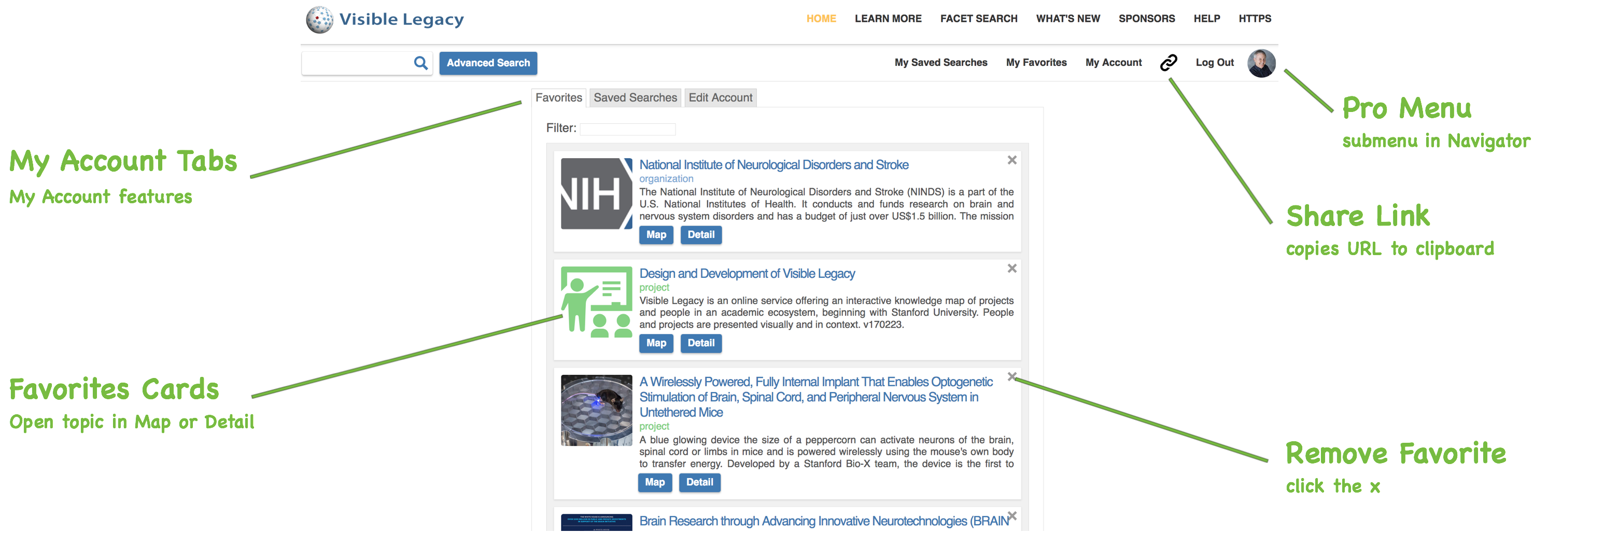Open the Edit Account tab

(720, 98)
